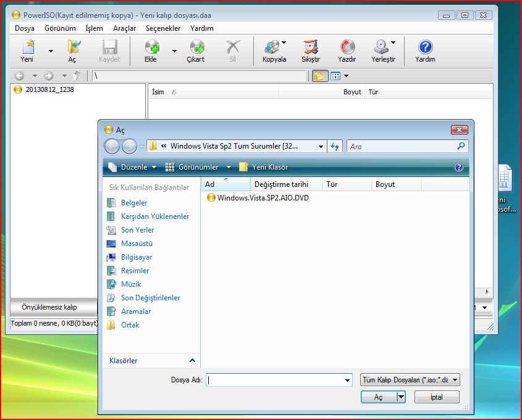Click the Yazdır (Burn) disc icon
The image size is (522, 420).
[347, 48]
